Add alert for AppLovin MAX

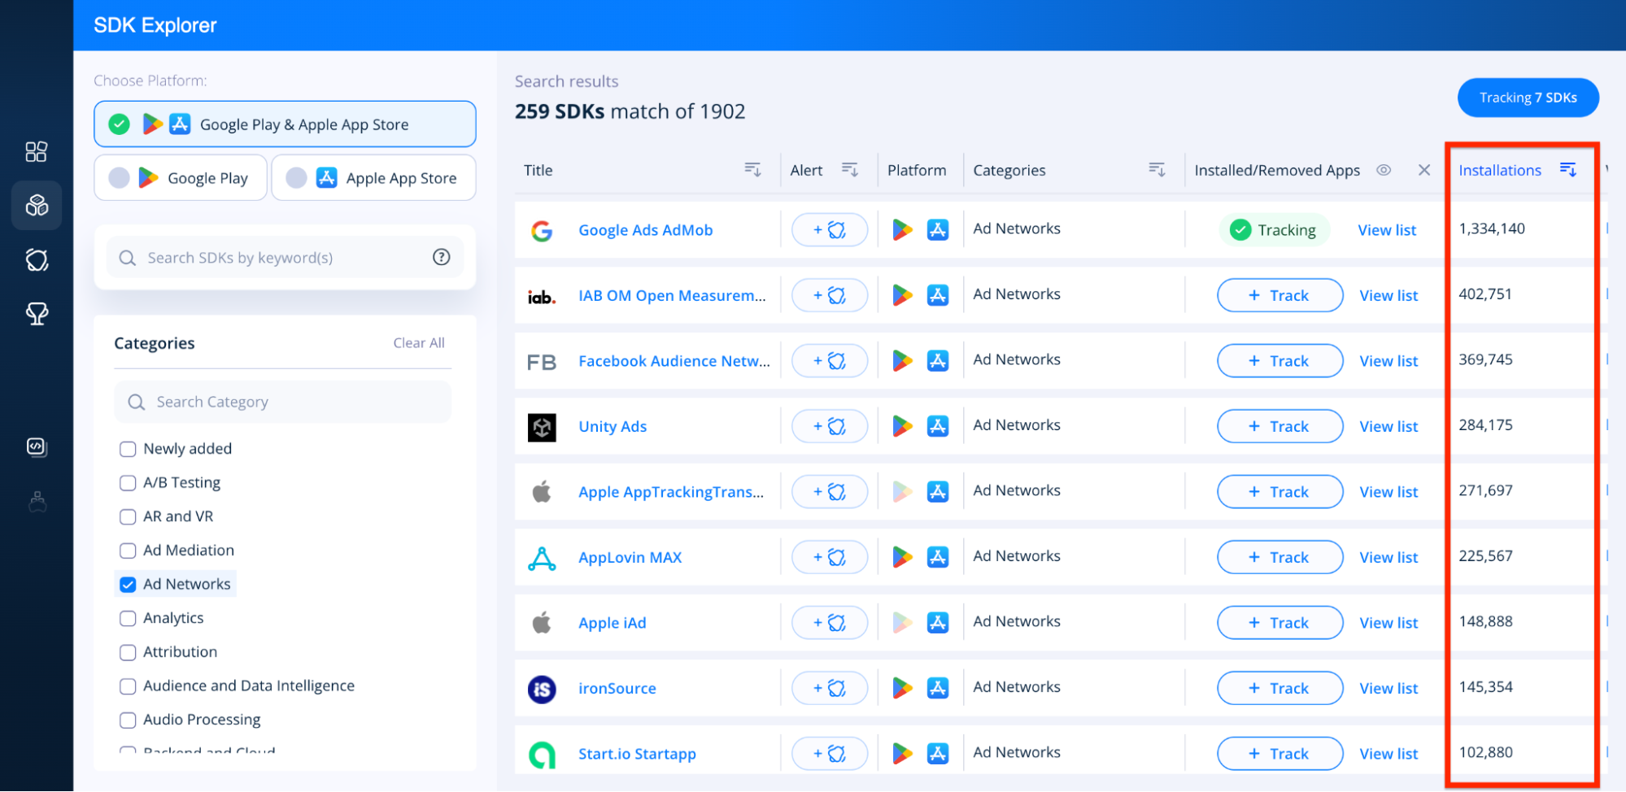point(830,557)
